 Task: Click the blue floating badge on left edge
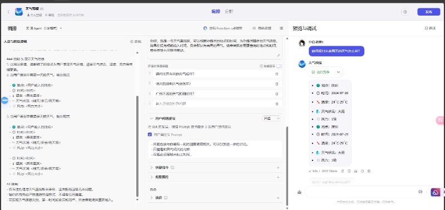4,100
